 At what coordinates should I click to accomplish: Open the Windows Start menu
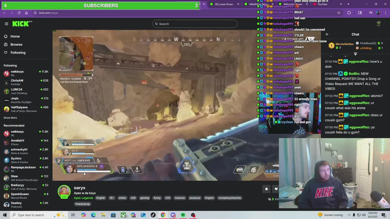5,215
